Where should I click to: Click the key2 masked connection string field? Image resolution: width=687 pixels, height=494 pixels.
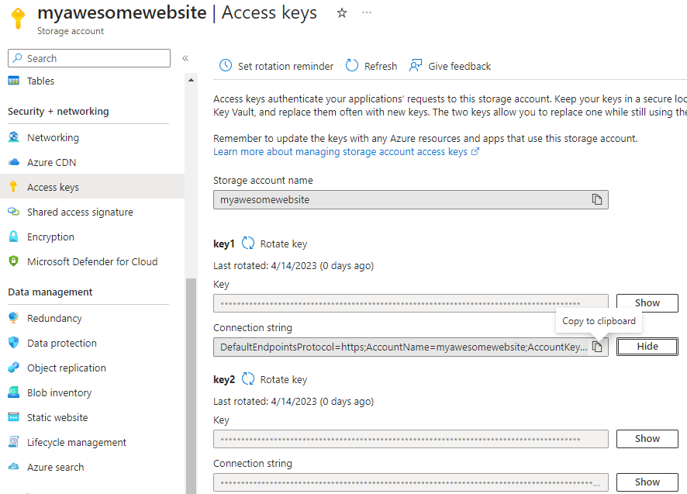(410, 482)
